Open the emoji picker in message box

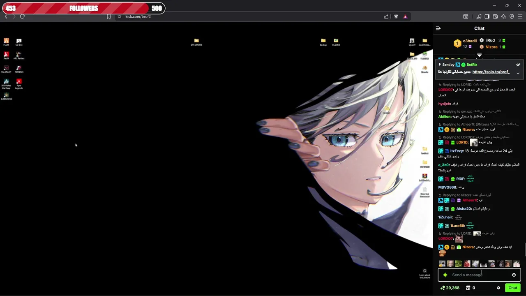514,275
